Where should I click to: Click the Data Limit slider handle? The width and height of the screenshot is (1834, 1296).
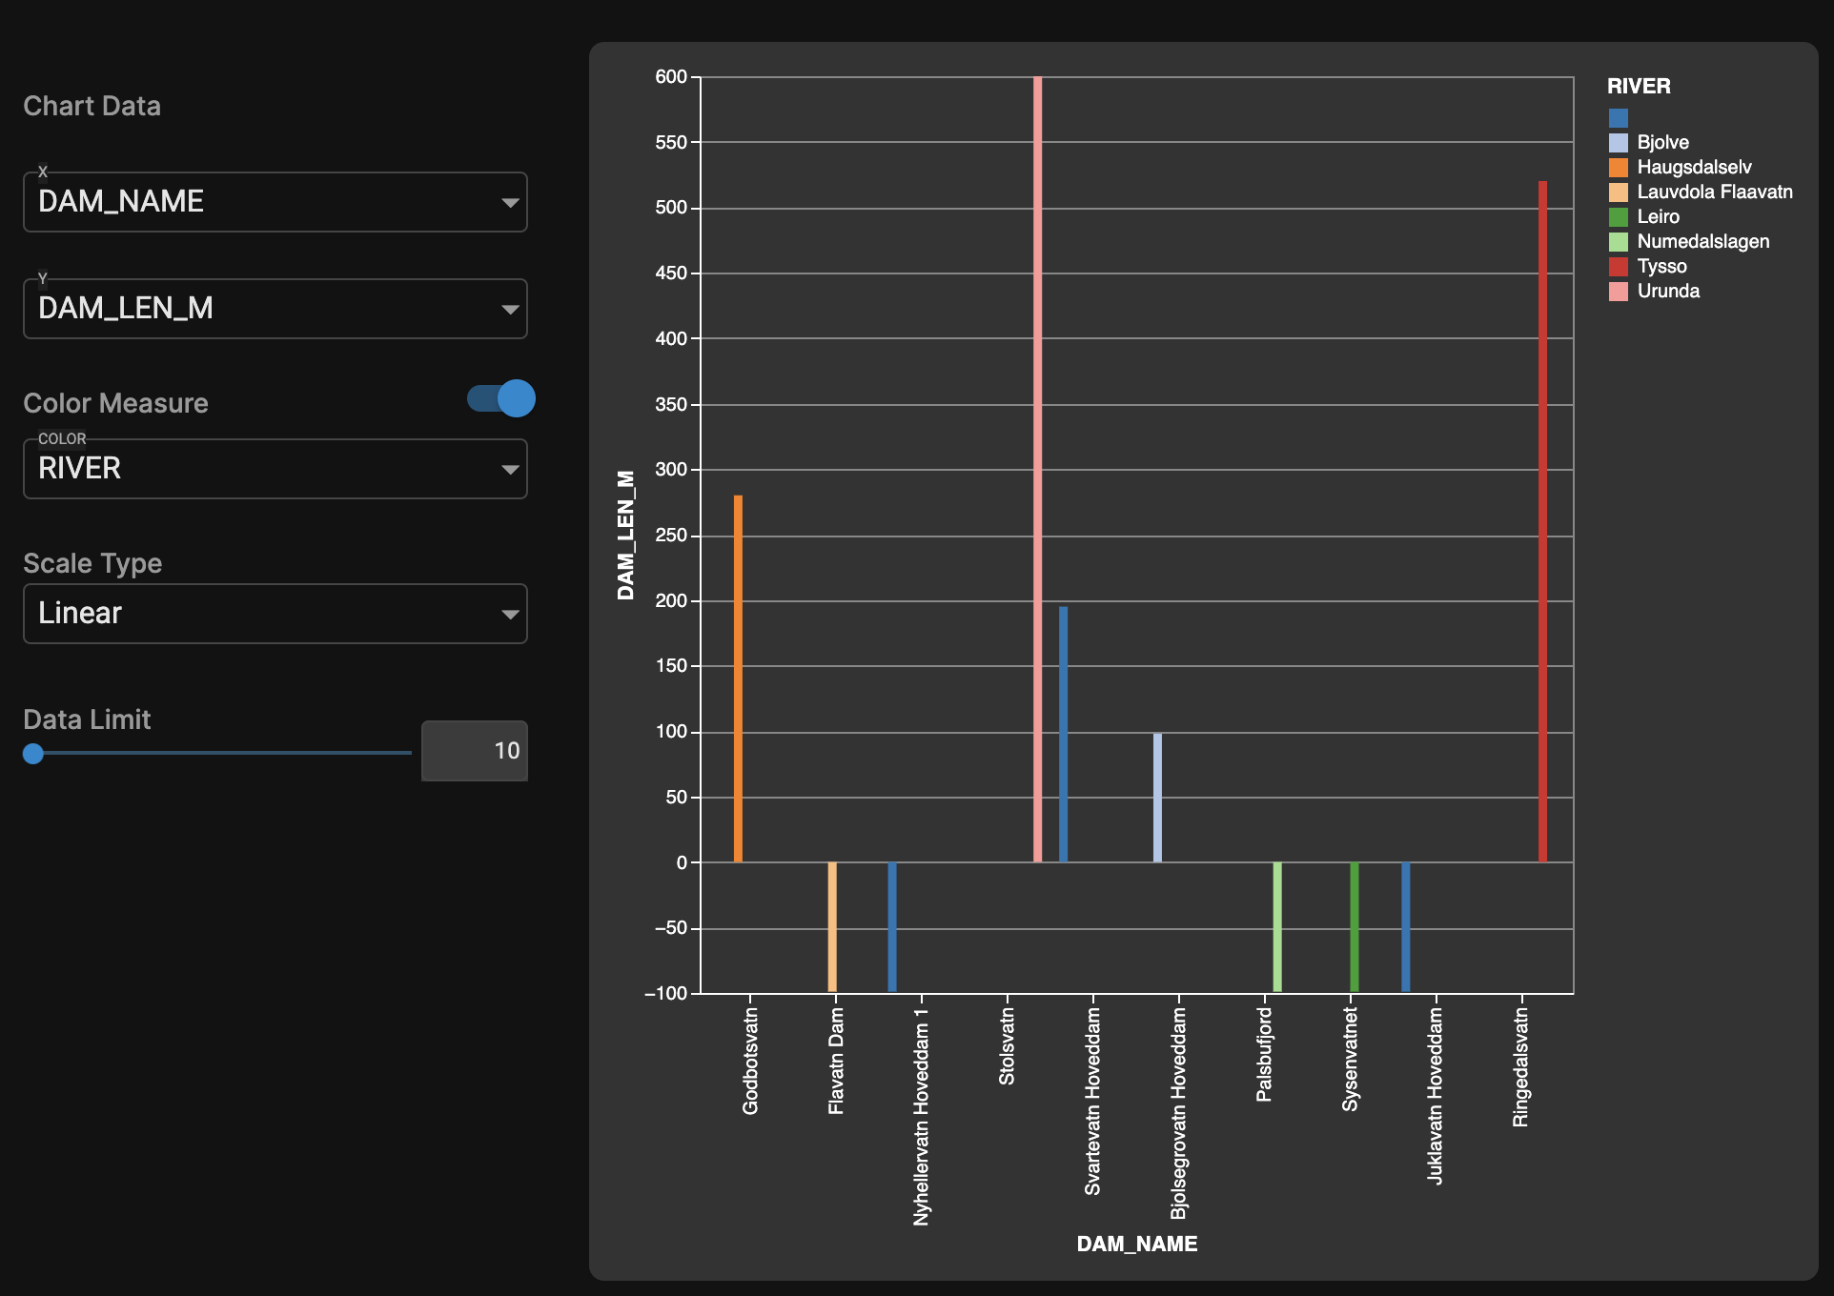pos(34,753)
